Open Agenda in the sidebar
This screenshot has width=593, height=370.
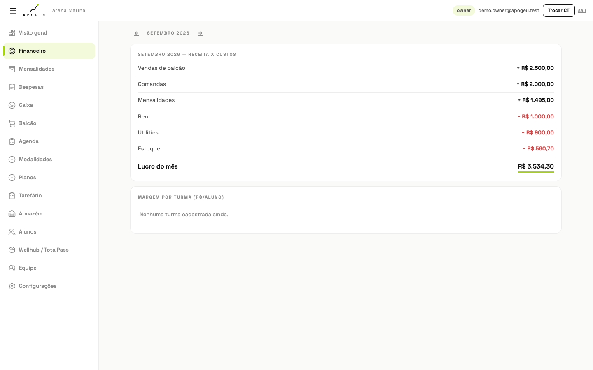49,141
